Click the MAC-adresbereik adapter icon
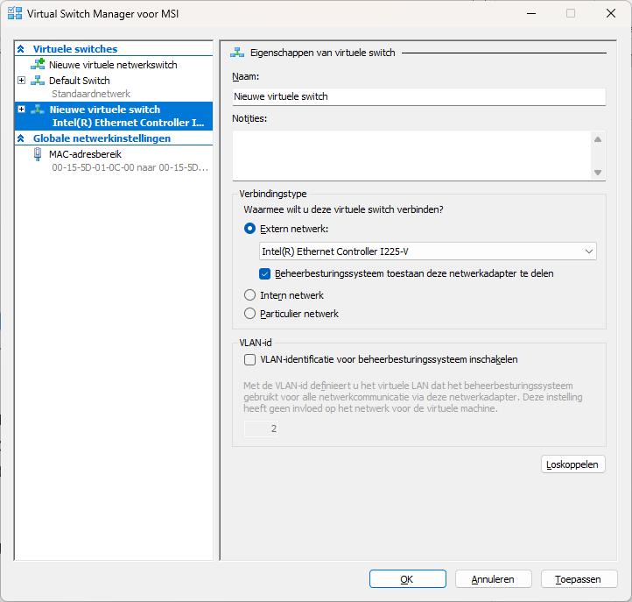This screenshot has width=632, height=602. pos(38,154)
